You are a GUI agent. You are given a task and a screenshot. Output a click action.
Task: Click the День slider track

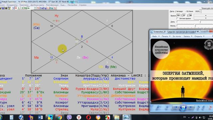tap(195, 22)
